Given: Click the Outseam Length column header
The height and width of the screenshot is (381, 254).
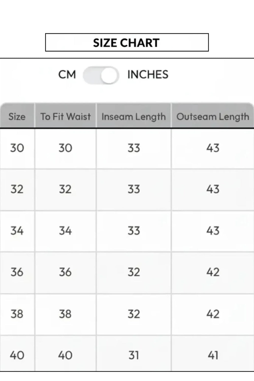Looking at the screenshot, I should [213, 117].
